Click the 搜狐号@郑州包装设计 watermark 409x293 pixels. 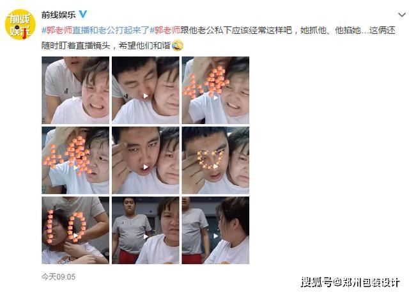(x=350, y=283)
